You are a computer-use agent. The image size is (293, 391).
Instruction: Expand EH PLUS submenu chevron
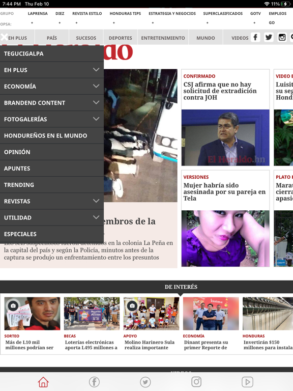click(96, 70)
